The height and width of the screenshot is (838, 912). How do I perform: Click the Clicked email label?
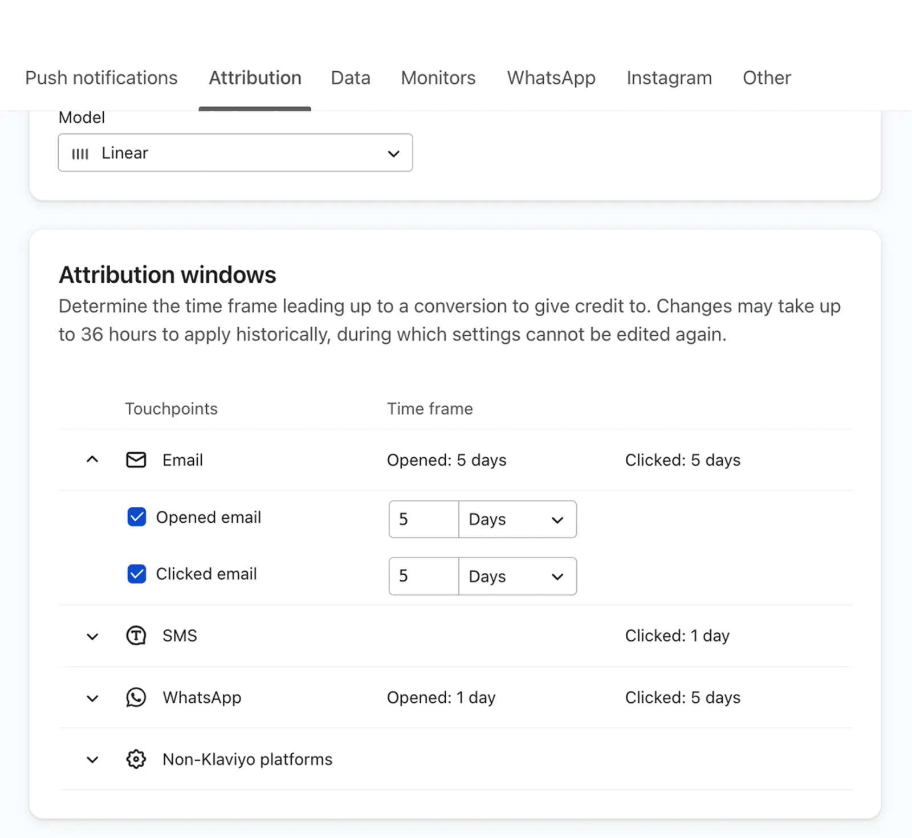pos(206,574)
